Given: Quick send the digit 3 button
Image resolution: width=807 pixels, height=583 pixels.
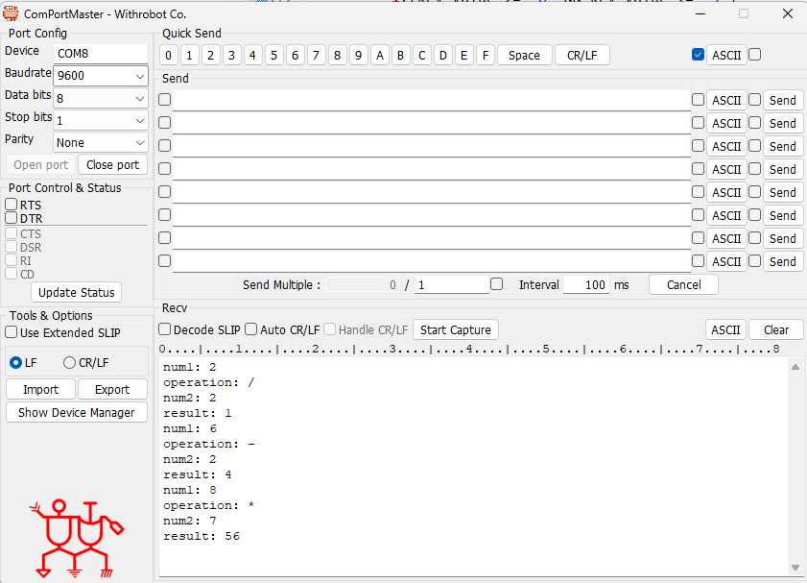Looking at the screenshot, I should pyautogui.click(x=231, y=55).
